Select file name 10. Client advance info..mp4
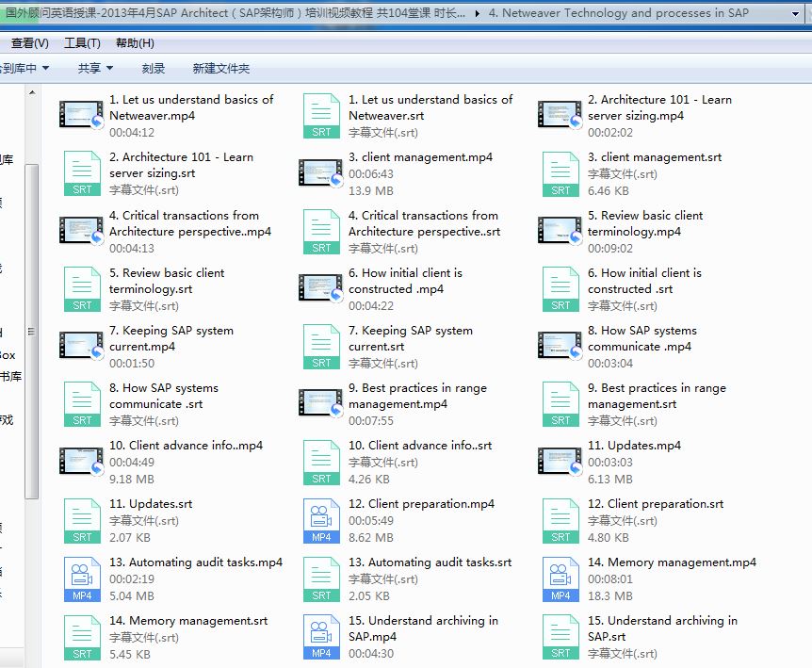Viewport: 812px width, 668px height. [x=186, y=446]
